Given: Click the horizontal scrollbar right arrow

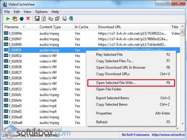Looking at the screenshot, I should 177,128.
